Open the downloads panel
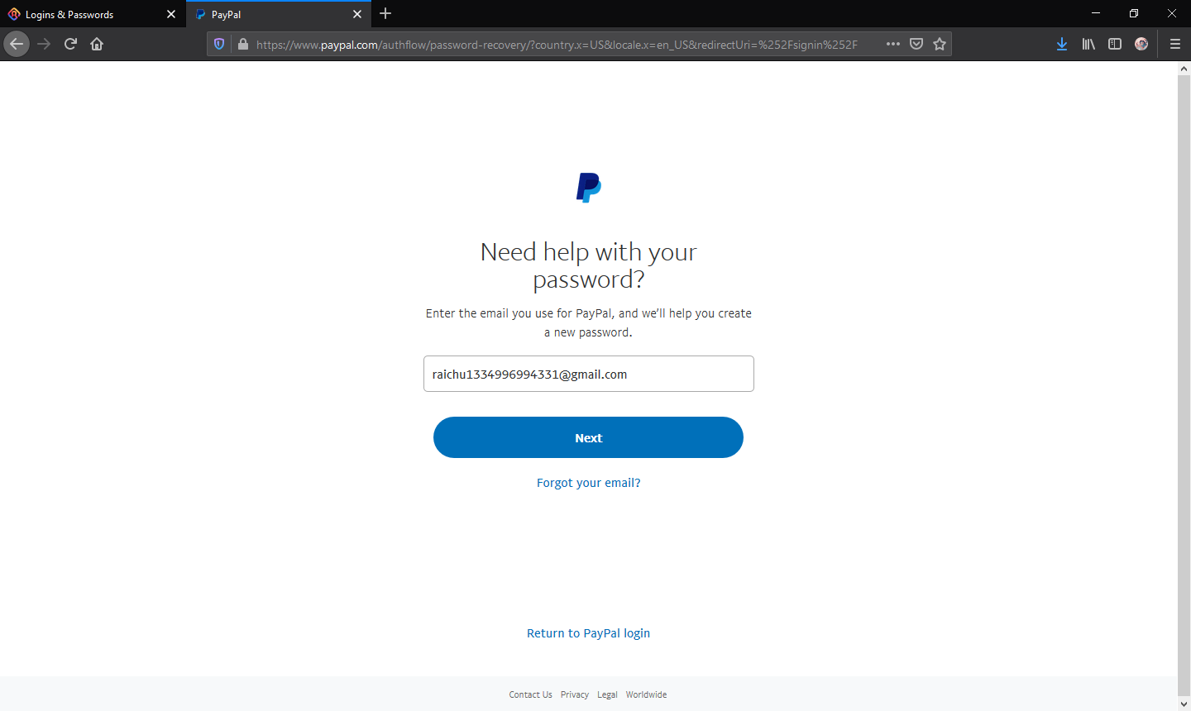The image size is (1191, 711). pos(1062,44)
